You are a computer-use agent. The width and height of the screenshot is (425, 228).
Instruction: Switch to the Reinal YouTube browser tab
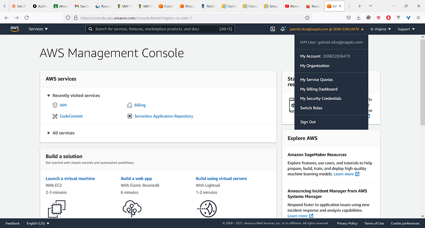tap(292, 6)
